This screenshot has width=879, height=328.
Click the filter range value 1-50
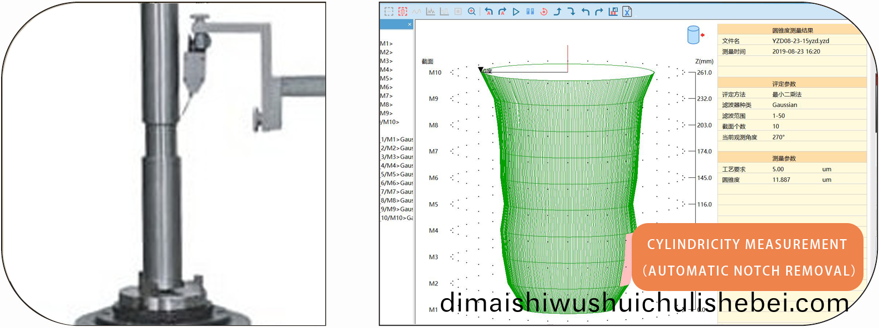point(778,116)
